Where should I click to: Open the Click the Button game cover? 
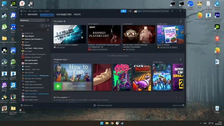click(x=142, y=77)
